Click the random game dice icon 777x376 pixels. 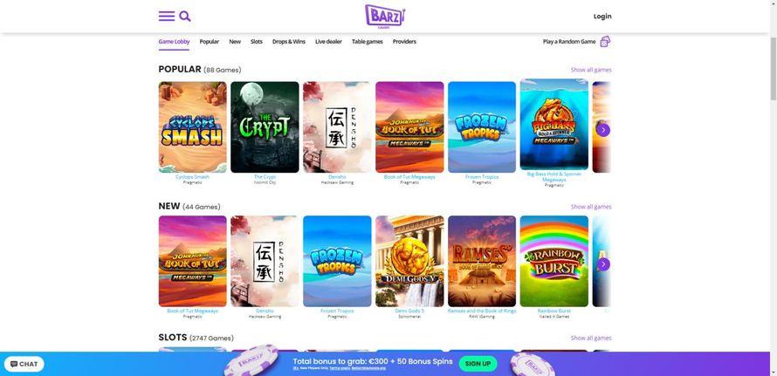[x=605, y=42]
